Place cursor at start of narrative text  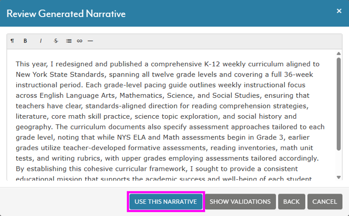[x=16, y=64]
